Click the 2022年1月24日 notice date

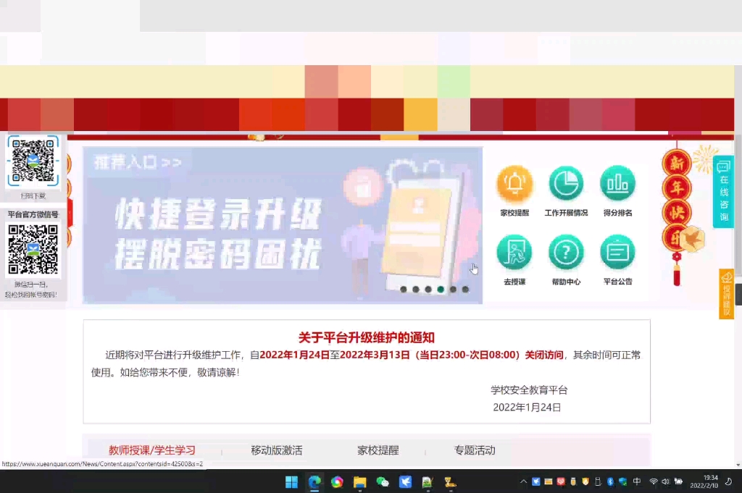tap(527, 408)
